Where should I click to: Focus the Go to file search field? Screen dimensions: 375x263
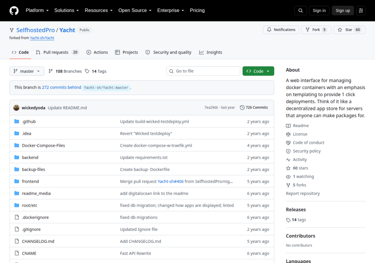click(x=203, y=71)
